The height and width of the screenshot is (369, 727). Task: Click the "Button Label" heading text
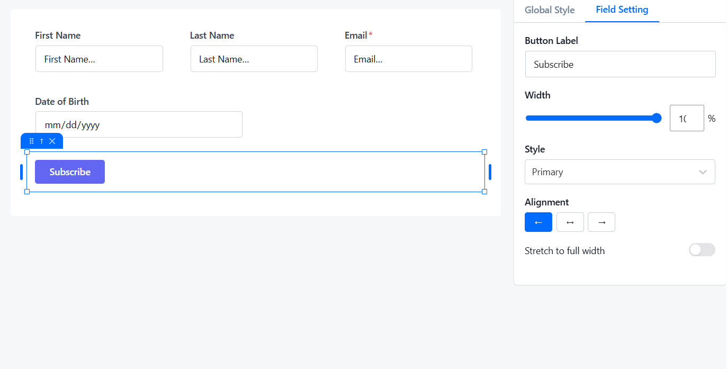pos(551,41)
